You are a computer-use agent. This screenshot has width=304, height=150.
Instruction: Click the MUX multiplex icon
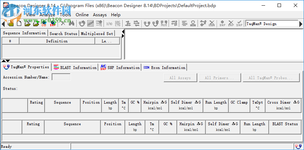click(164, 24)
